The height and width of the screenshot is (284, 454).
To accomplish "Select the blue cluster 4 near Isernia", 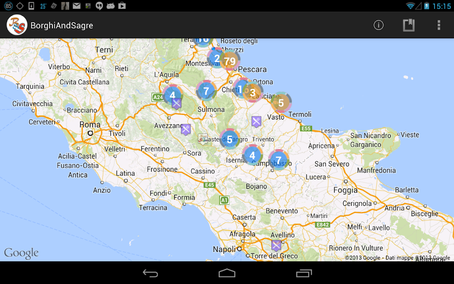I will coord(252,155).
